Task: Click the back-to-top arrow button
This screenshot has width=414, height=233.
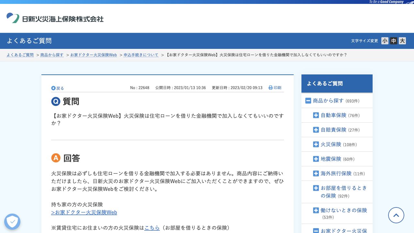Action: (396, 215)
